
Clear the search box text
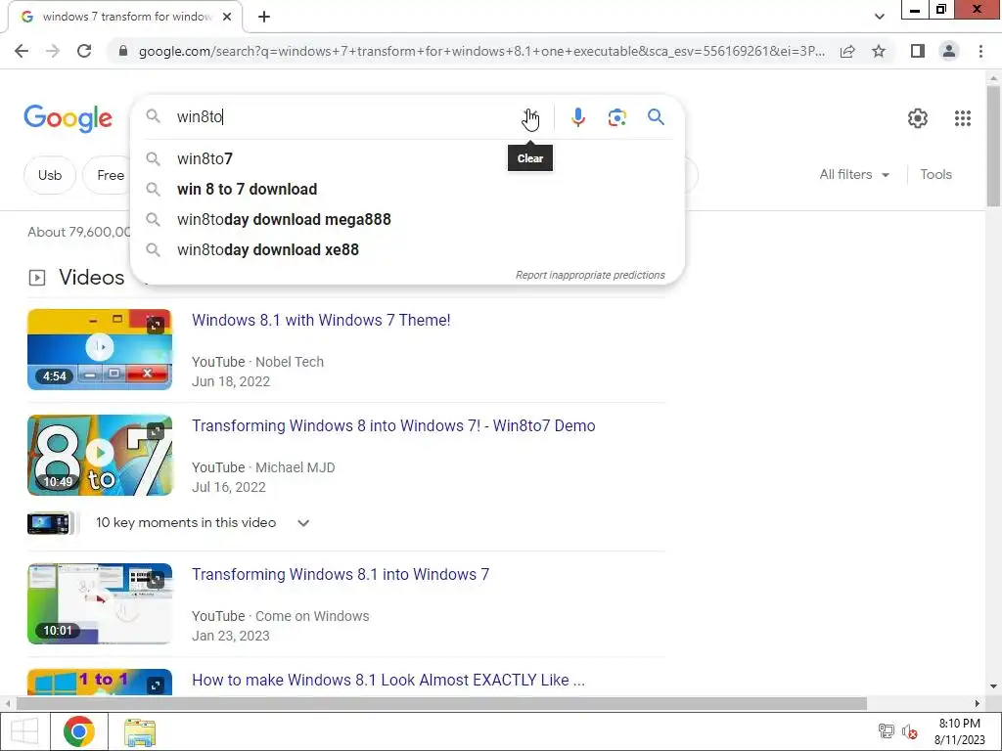pyautogui.click(x=529, y=117)
